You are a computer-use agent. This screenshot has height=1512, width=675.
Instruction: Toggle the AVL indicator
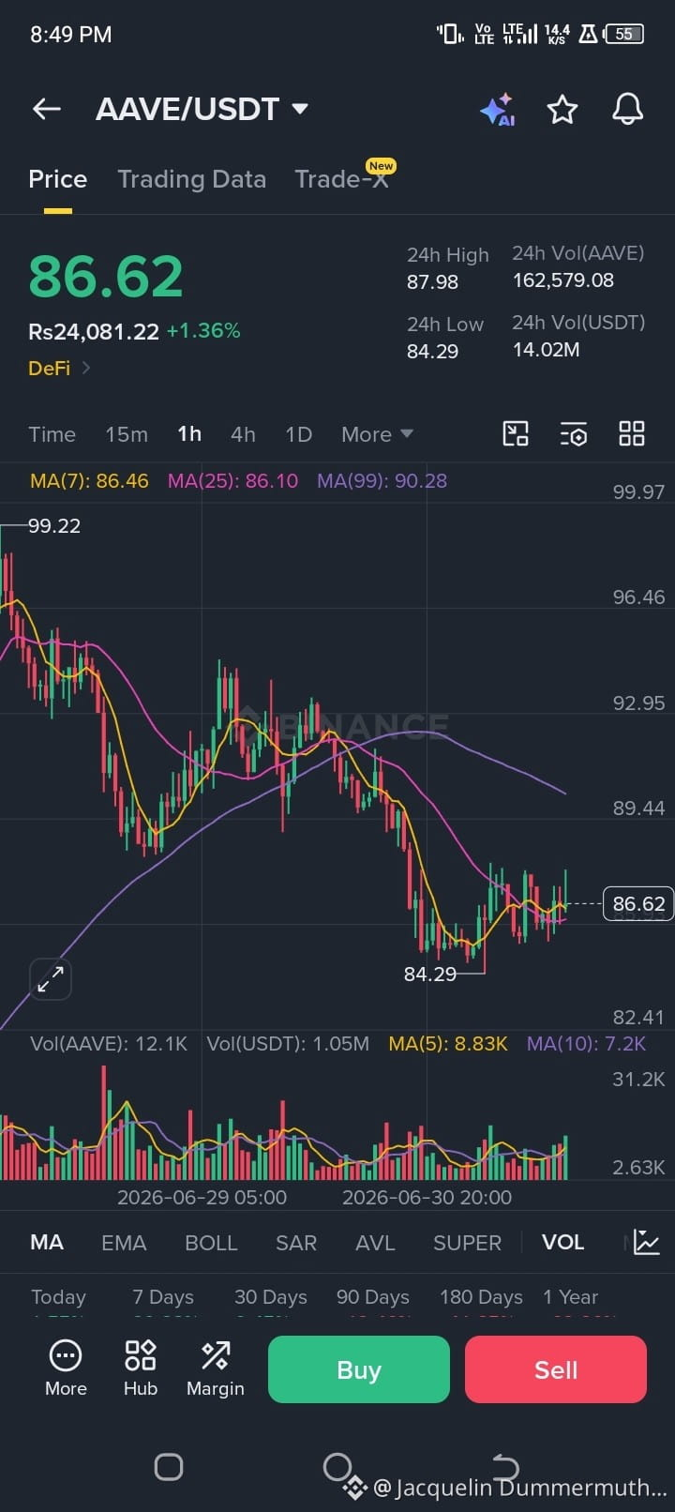click(375, 1243)
